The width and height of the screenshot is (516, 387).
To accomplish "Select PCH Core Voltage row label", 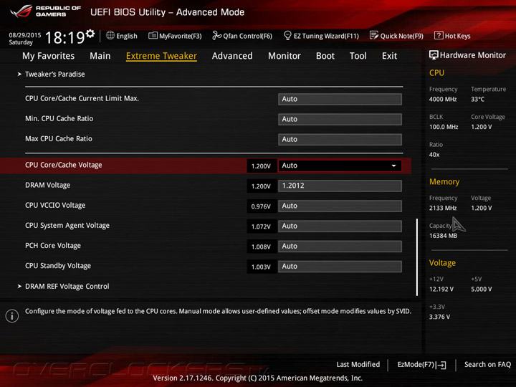I will pyautogui.click(x=53, y=246).
